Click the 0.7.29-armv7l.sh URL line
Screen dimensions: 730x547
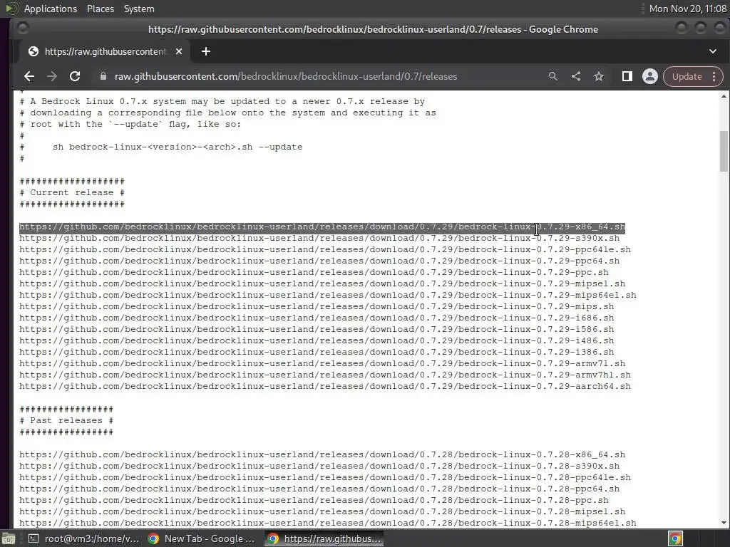point(322,364)
